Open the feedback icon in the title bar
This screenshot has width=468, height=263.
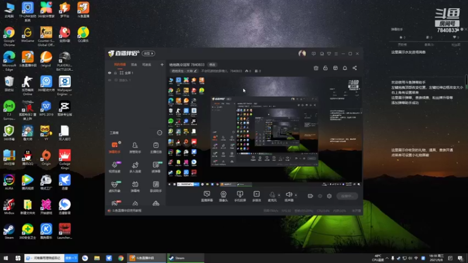[314, 54]
